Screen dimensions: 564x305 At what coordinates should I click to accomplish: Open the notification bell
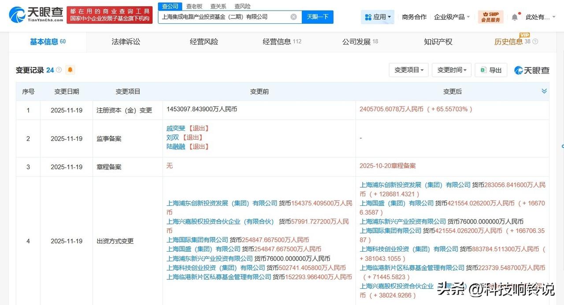(515, 17)
